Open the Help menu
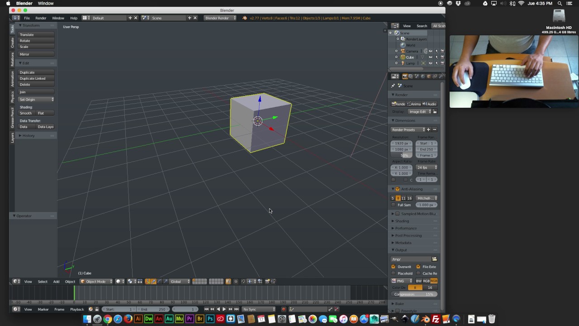This screenshot has width=579, height=326. [x=74, y=18]
